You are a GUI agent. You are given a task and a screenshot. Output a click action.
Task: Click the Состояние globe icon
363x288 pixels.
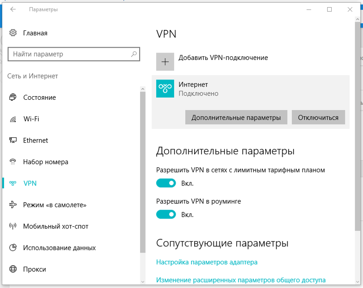coord(13,97)
